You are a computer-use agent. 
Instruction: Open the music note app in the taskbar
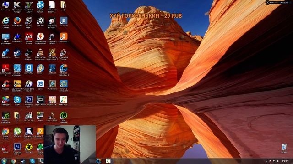coord(108,161)
